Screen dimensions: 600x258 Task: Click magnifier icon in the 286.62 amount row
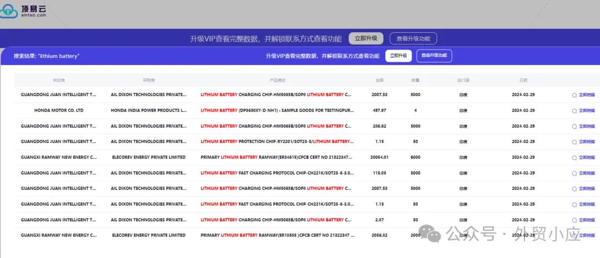(574, 127)
